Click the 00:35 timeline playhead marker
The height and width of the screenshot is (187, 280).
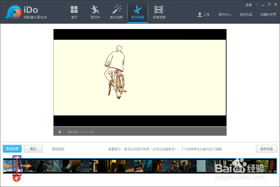pyautogui.click(x=17, y=165)
